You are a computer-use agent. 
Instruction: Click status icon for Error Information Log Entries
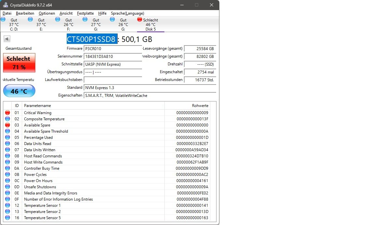(7, 199)
